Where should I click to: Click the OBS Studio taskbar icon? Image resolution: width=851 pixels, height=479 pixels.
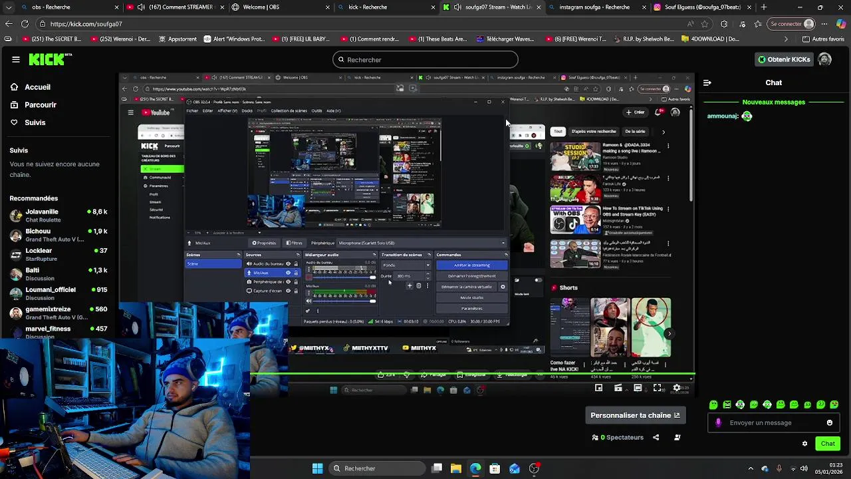point(534,468)
